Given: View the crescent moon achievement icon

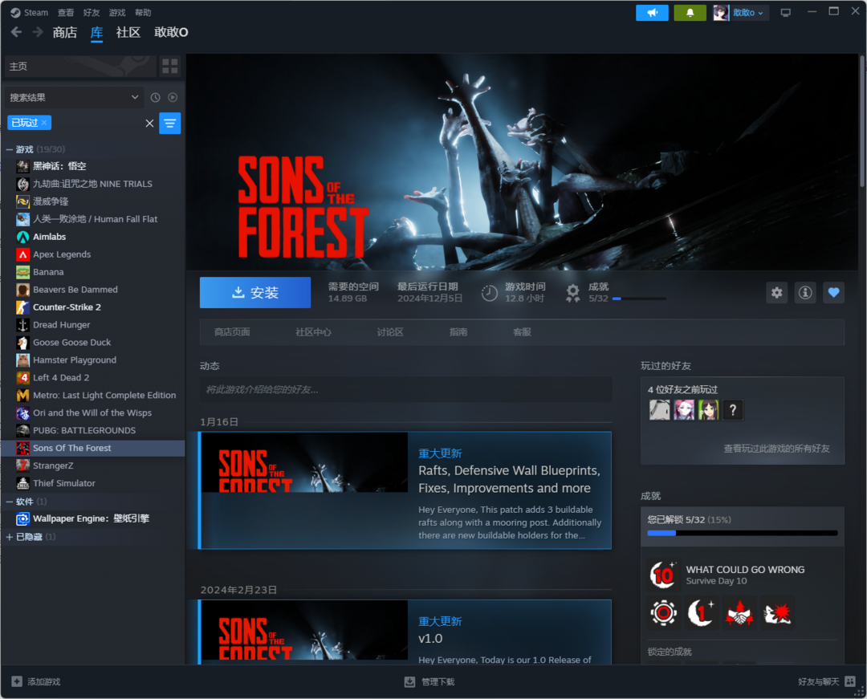Looking at the screenshot, I should 701,613.
